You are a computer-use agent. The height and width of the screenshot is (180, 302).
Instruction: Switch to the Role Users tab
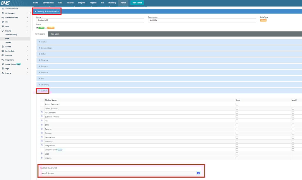[x=55, y=34]
